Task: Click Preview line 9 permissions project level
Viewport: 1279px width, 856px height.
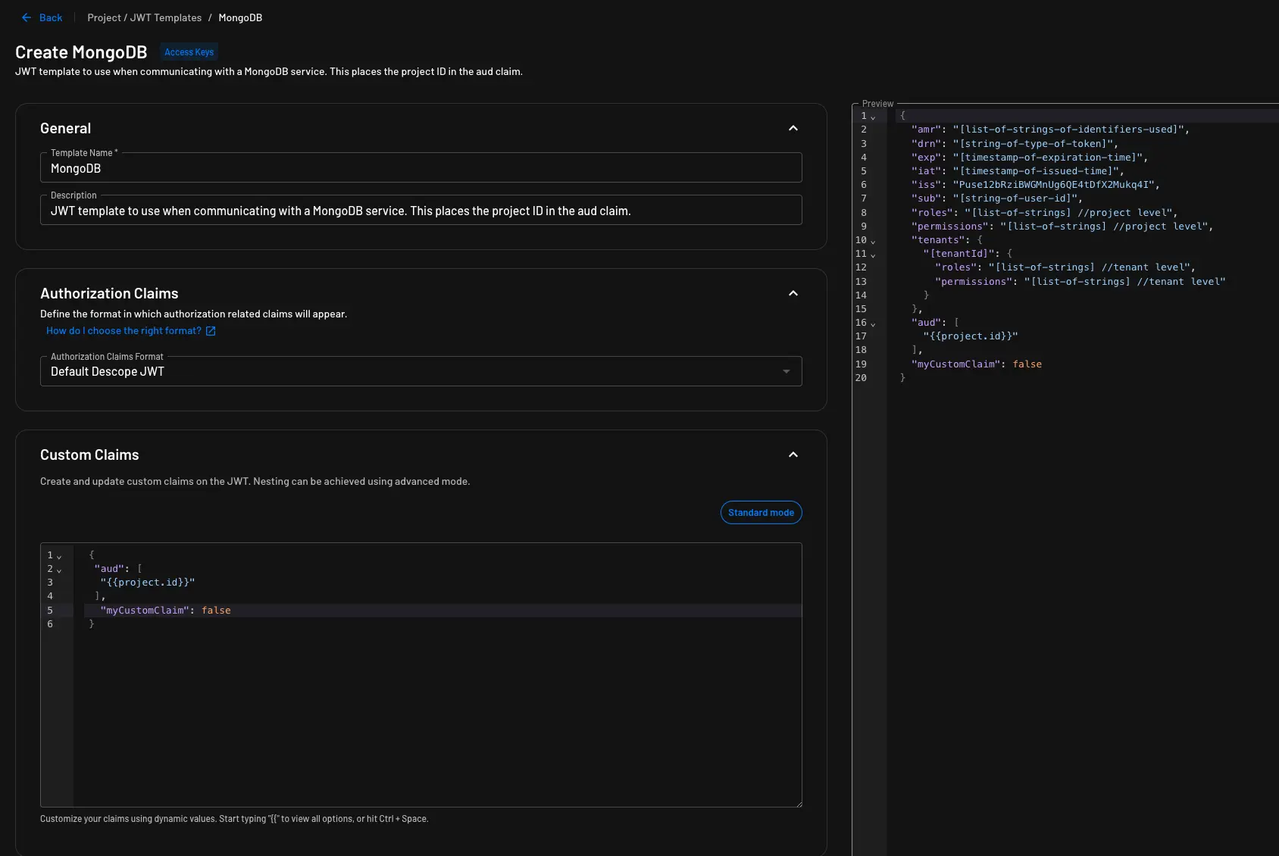Action: pyautogui.click(x=1062, y=226)
